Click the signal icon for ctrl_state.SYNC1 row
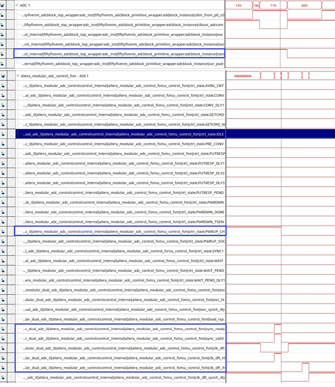 click(3, 251)
